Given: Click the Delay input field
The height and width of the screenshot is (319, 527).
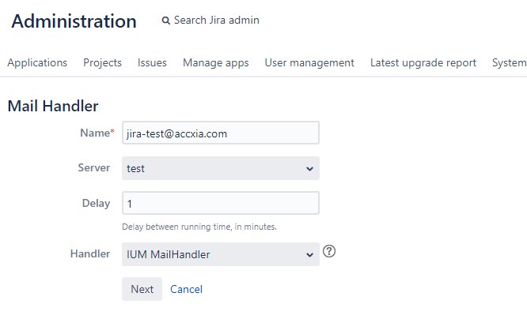Looking at the screenshot, I should tap(221, 203).
